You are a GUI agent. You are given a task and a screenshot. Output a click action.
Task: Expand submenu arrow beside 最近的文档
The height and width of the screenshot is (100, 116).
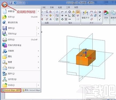coord(38,22)
